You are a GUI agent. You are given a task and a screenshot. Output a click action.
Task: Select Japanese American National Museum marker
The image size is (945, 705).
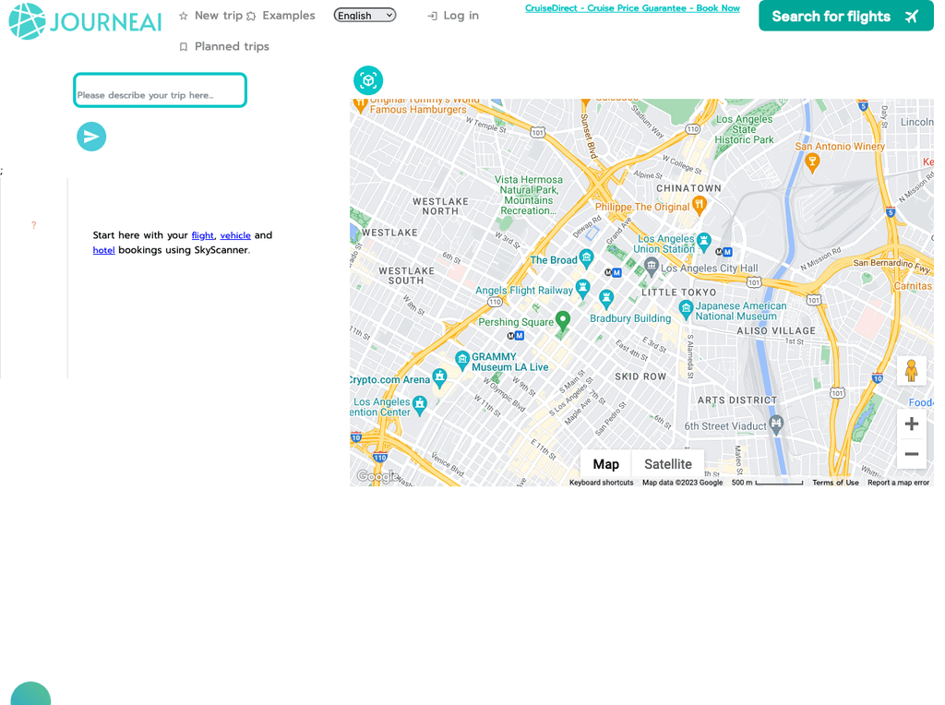[x=686, y=310]
